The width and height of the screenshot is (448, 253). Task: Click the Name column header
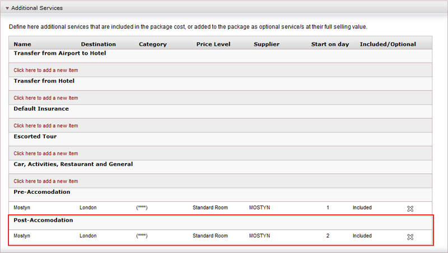pyautogui.click(x=22, y=44)
